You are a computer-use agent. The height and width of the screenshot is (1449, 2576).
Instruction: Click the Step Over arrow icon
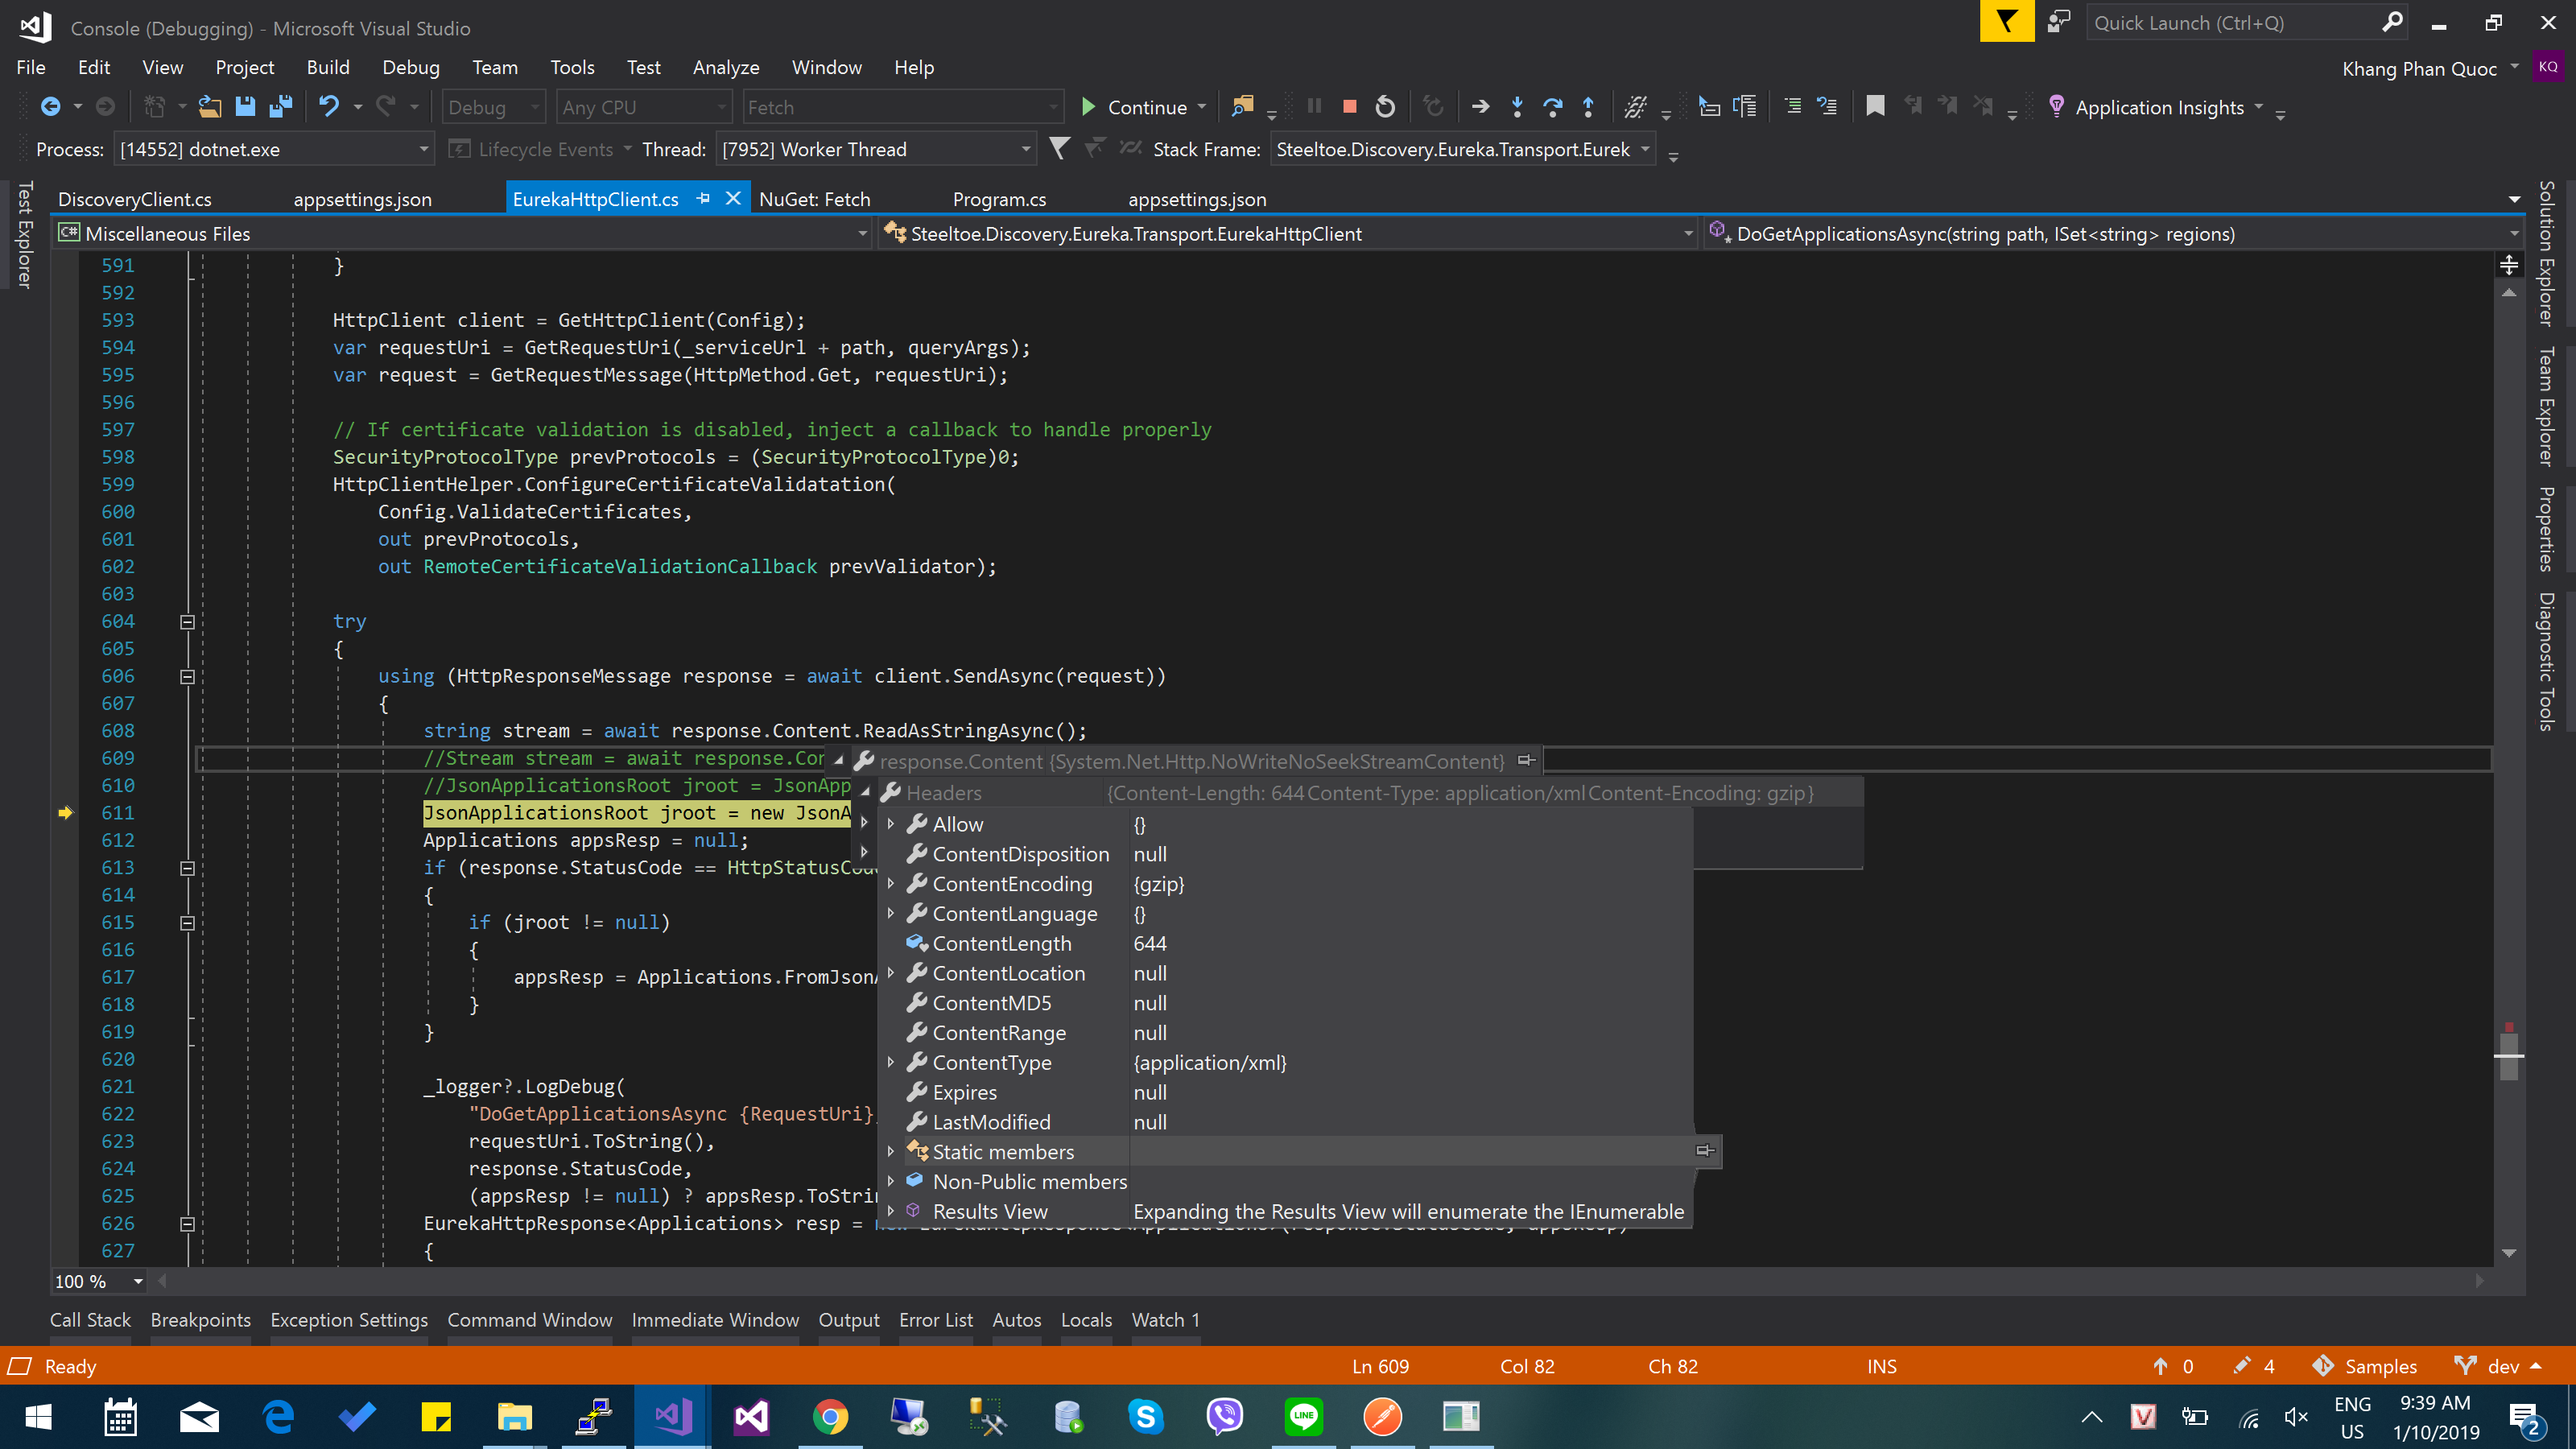coord(1552,107)
